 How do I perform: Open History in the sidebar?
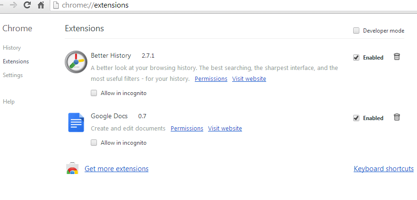click(x=12, y=48)
